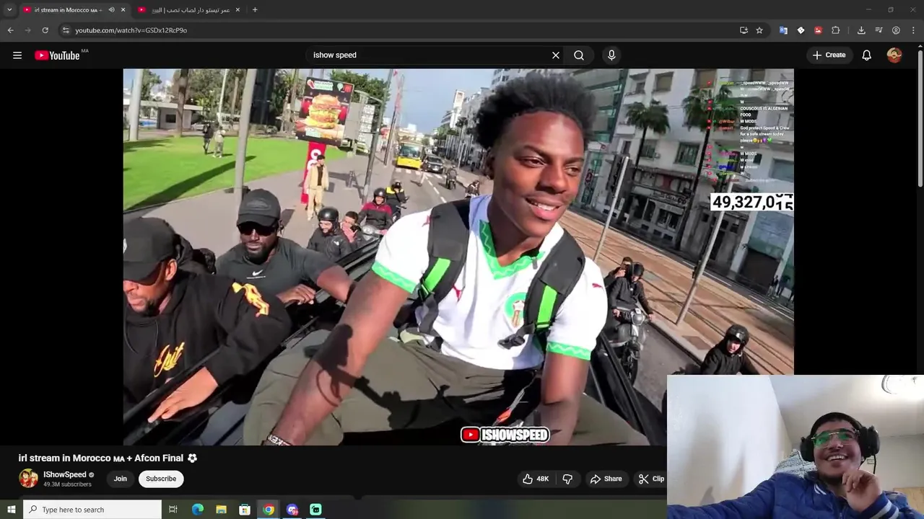This screenshot has height=519, width=924.
Task: Start voice search with microphone
Action: tap(611, 55)
